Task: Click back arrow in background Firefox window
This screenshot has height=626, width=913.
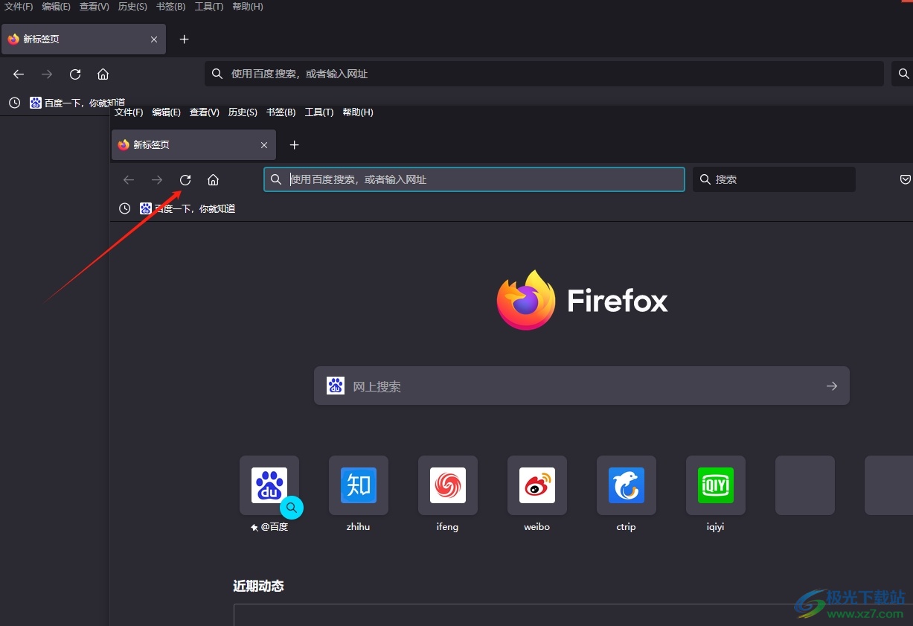Action: [19, 74]
